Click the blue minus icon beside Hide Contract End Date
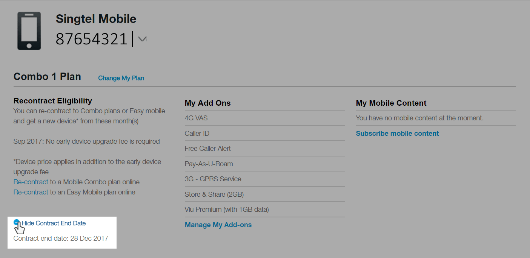Image resolution: width=530 pixels, height=258 pixels. 16,222
